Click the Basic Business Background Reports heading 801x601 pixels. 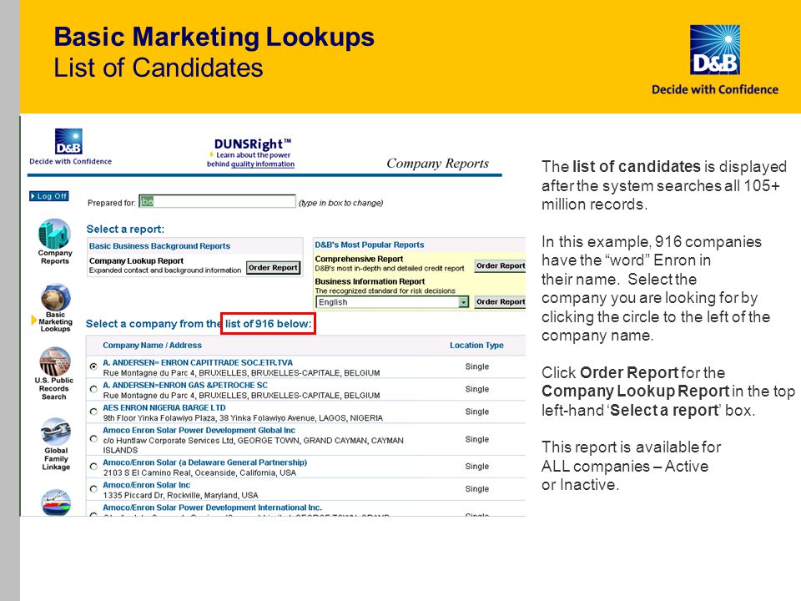click(159, 245)
